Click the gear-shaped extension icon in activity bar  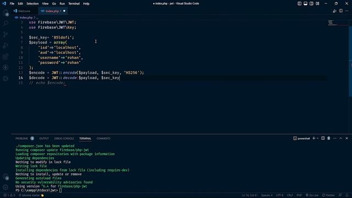point(5,78)
